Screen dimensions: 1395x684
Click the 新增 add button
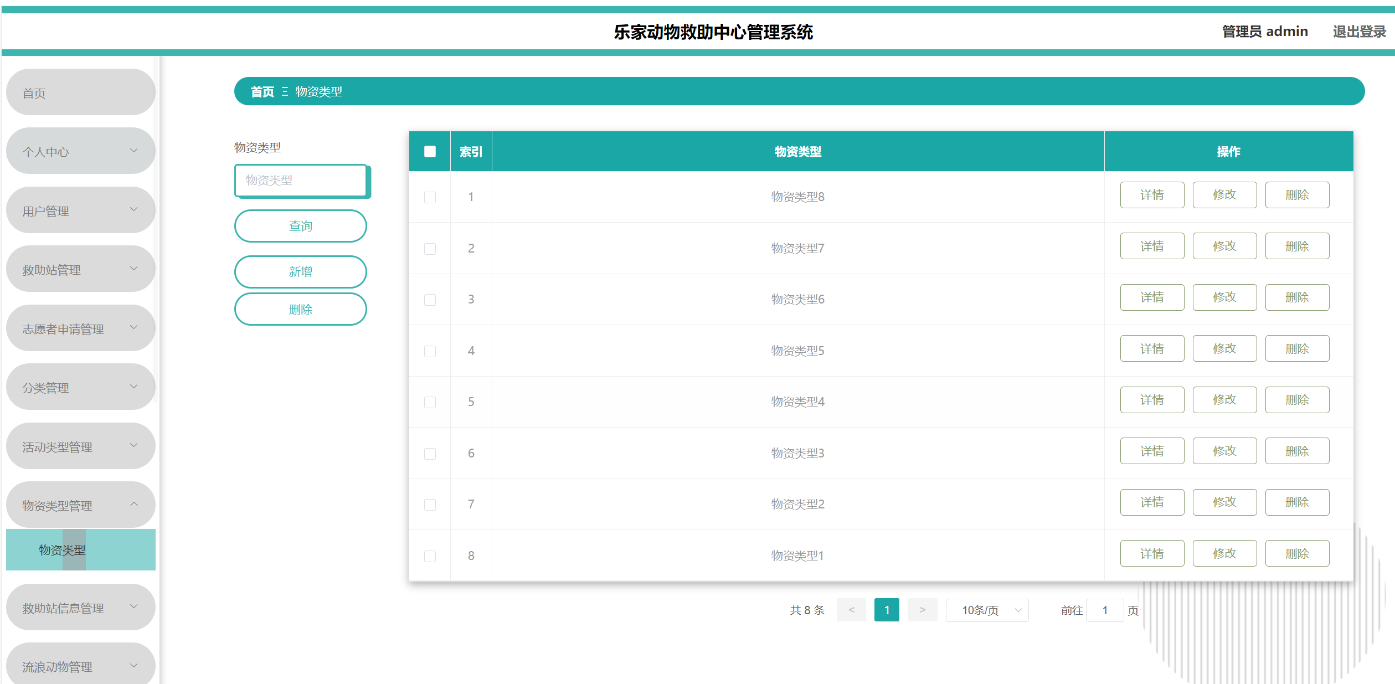click(x=300, y=272)
